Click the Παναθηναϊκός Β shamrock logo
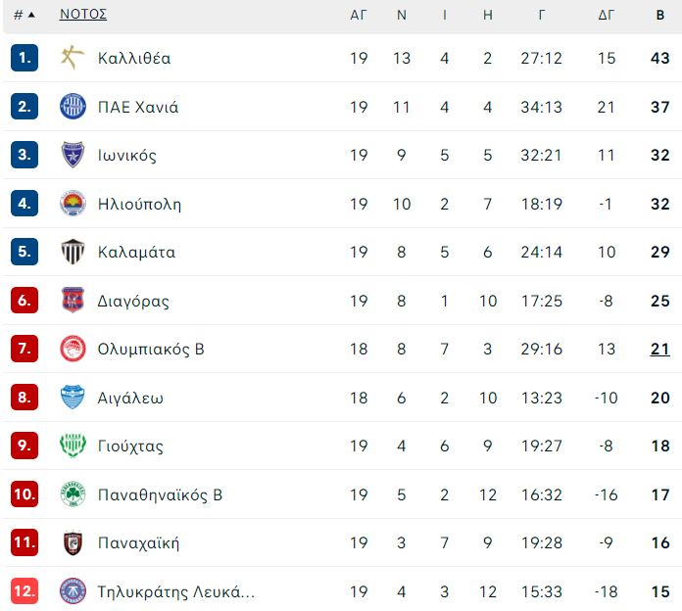 73,494
